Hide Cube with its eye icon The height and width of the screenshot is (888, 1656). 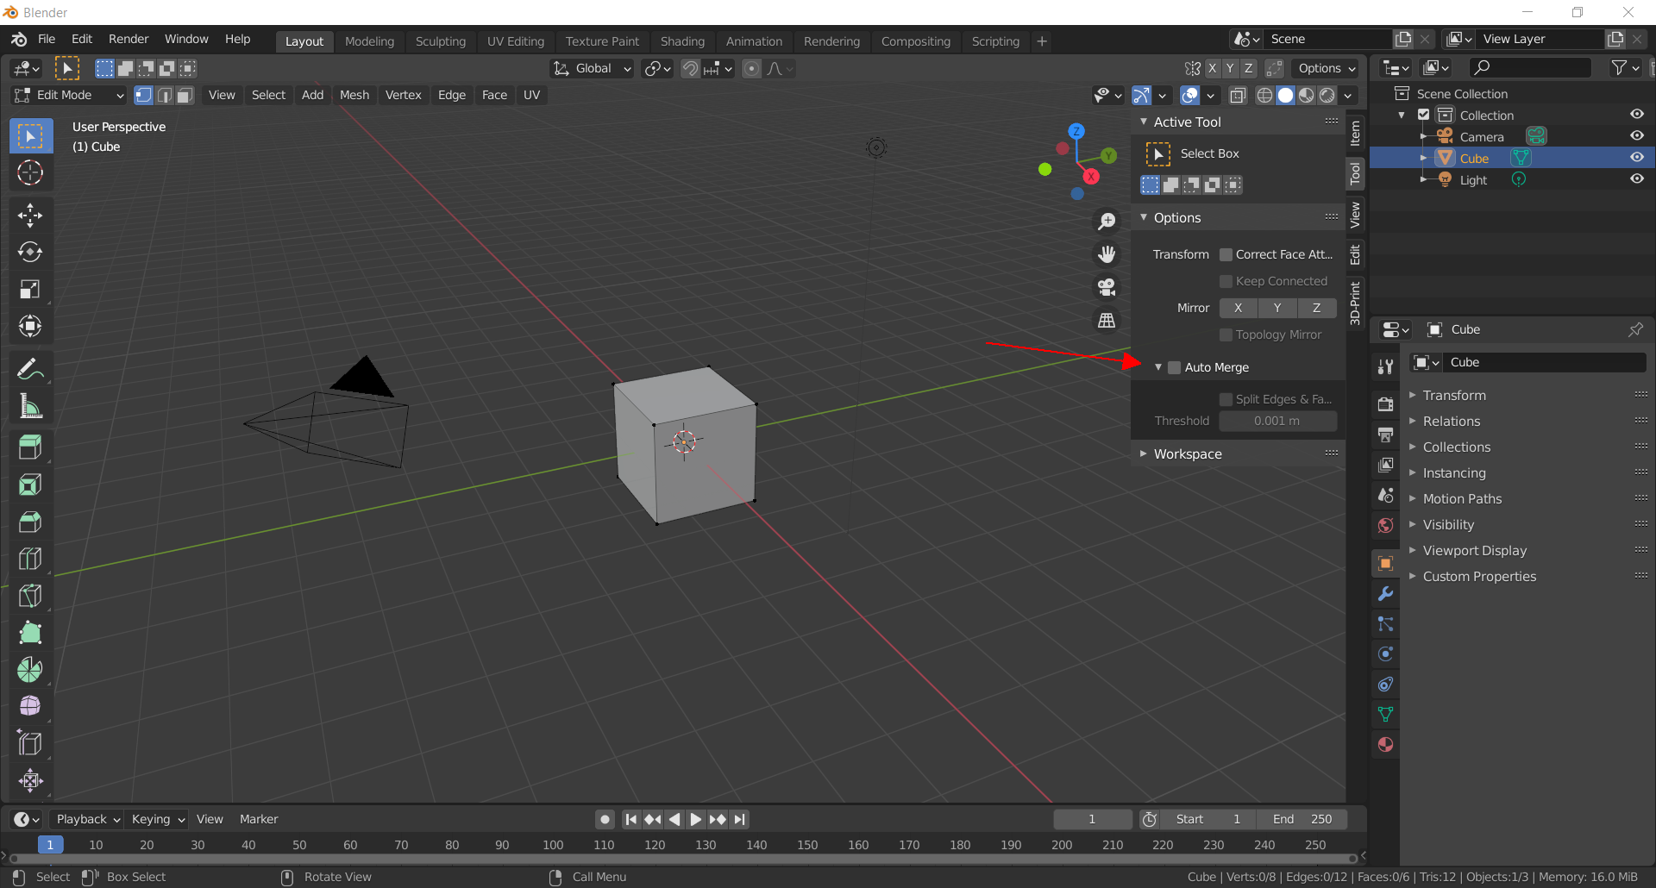(1637, 158)
